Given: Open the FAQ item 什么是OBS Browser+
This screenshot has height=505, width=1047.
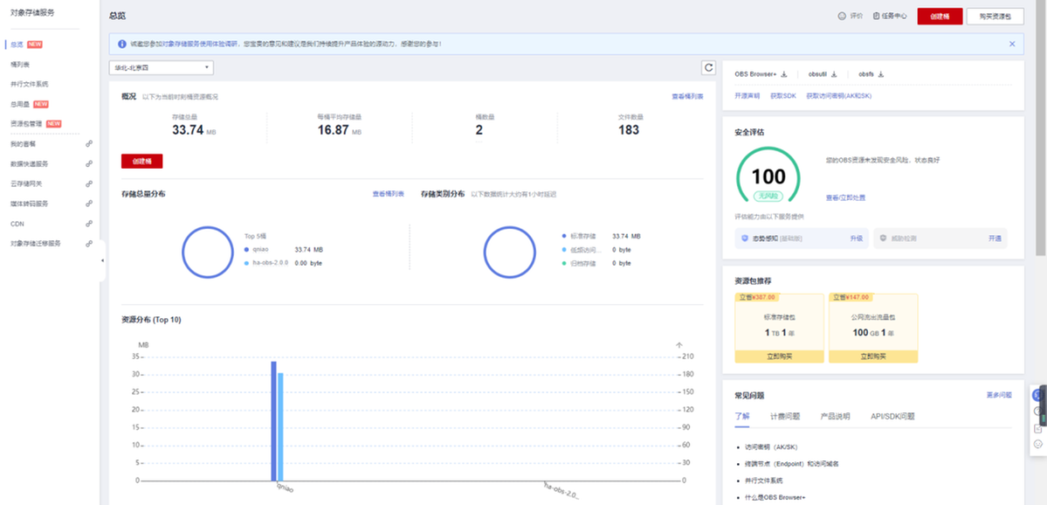Looking at the screenshot, I should [x=776, y=498].
